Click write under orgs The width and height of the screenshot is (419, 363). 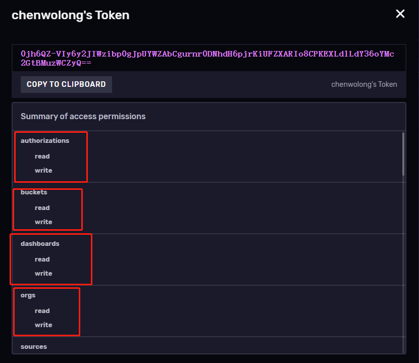(43, 325)
